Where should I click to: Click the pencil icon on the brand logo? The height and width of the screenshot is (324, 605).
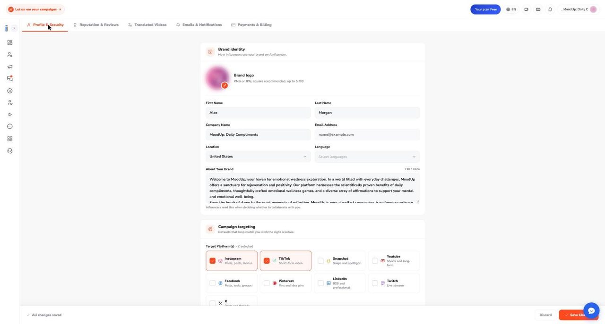click(225, 85)
